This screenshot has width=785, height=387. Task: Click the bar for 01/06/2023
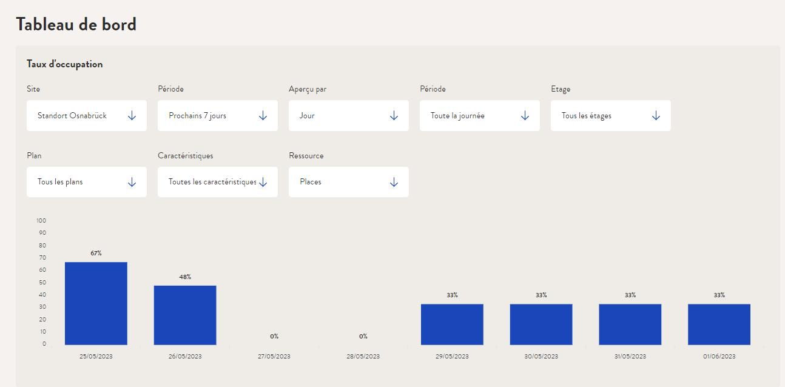[719, 324]
